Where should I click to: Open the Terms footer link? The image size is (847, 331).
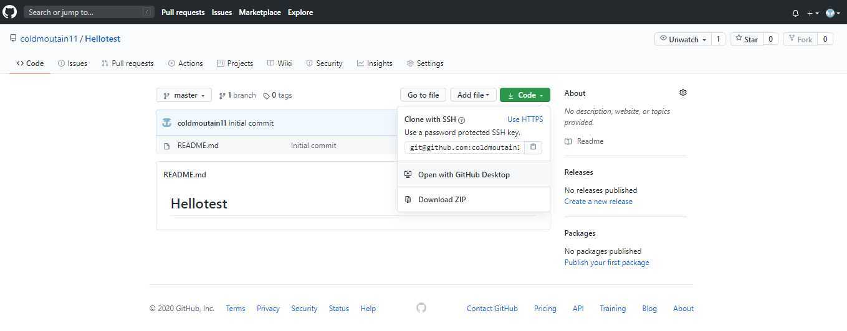pos(236,309)
